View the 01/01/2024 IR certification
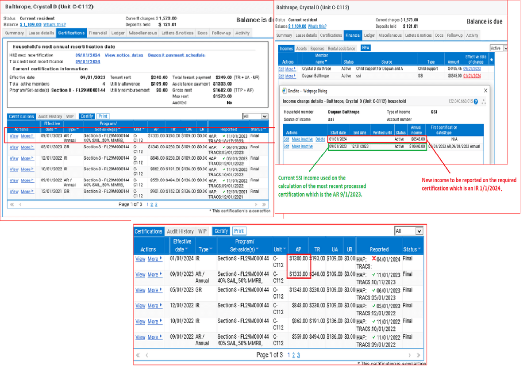The height and width of the screenshot is (380, 531). [140, 259]
